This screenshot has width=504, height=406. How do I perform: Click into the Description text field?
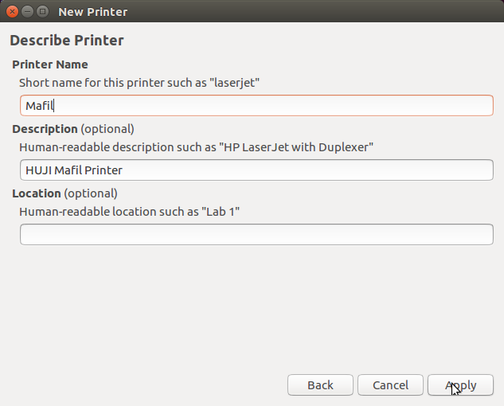256,170
